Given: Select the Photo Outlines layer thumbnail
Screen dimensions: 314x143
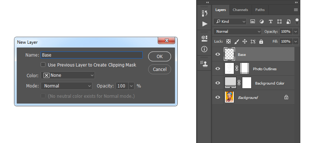Looking at the screenshot, I should 229,69.
